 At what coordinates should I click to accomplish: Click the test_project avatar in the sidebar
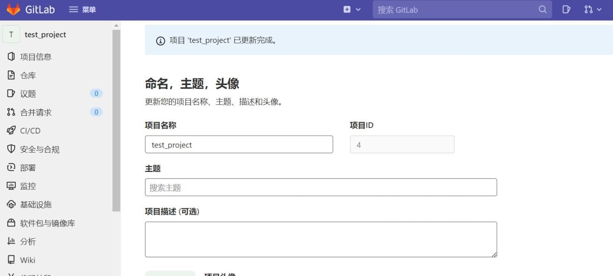point(11,34)
